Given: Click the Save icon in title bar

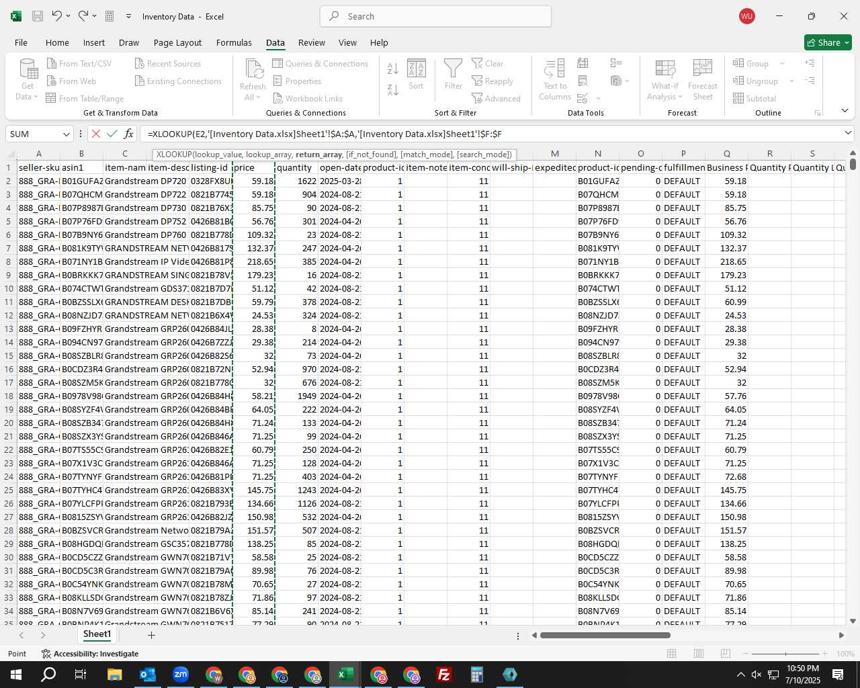Looking at the screenshot, I should coord(38,16).
